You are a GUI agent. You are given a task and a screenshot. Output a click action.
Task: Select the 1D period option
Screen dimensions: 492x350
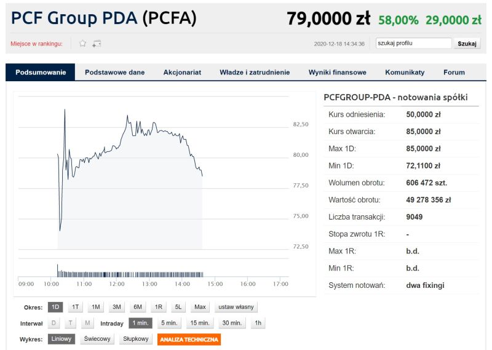pyautogui.click(x=55, y=307)
